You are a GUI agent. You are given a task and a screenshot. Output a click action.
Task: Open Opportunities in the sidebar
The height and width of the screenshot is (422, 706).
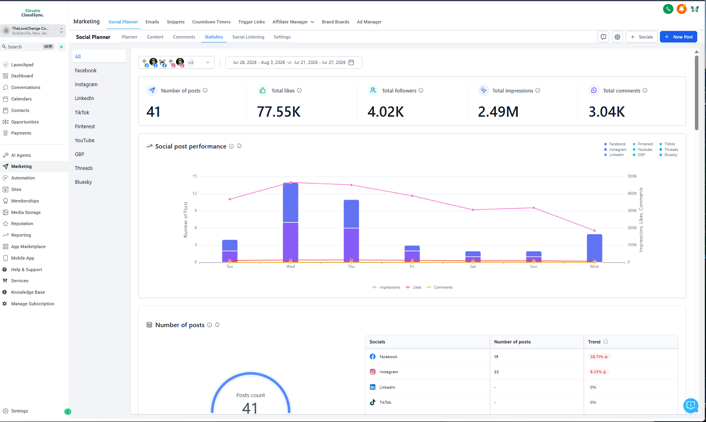(25, 122)
